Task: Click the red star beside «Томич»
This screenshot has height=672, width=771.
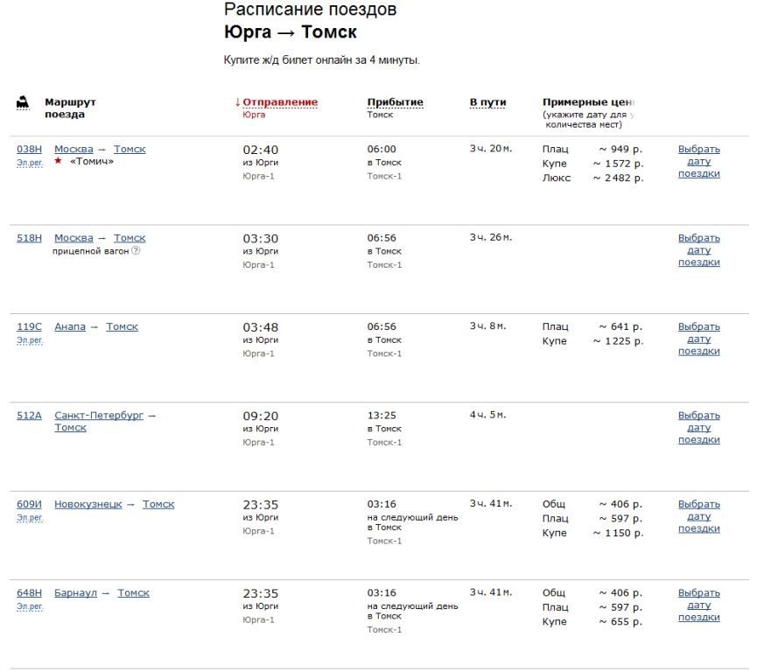Action: [x=59, y=161]
